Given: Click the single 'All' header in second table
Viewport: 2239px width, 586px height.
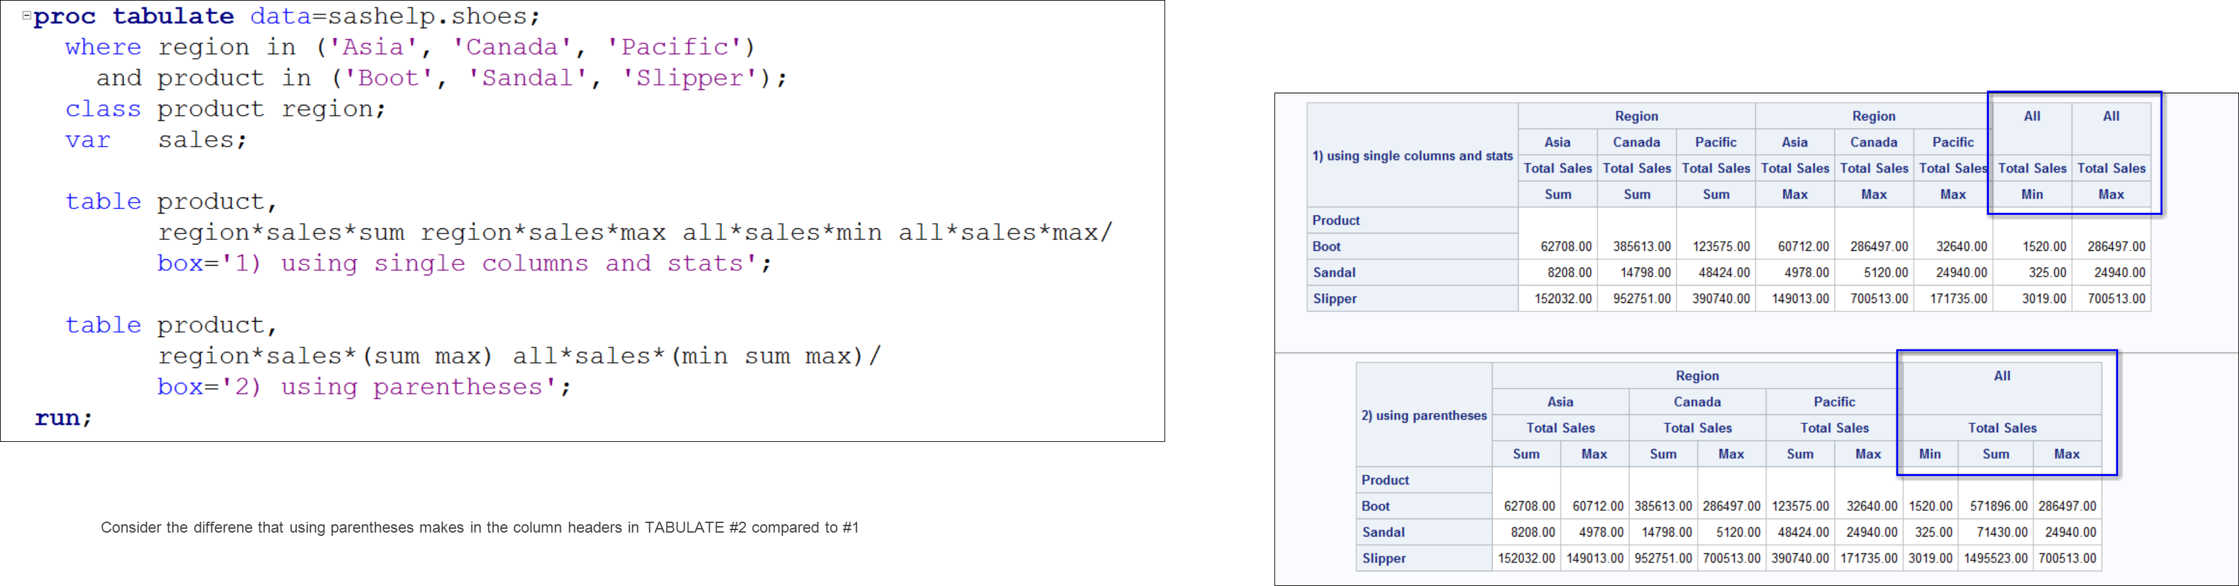Looking at the screenshot, I should 2002,376.
